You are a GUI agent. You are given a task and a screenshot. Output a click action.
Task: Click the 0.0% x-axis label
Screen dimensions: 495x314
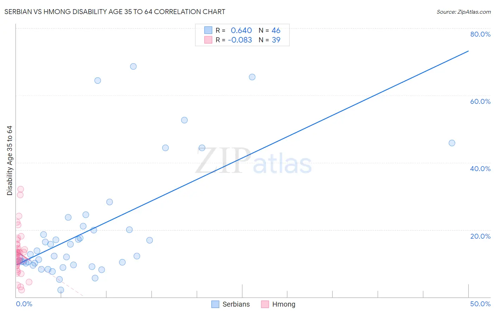point(24,304)
